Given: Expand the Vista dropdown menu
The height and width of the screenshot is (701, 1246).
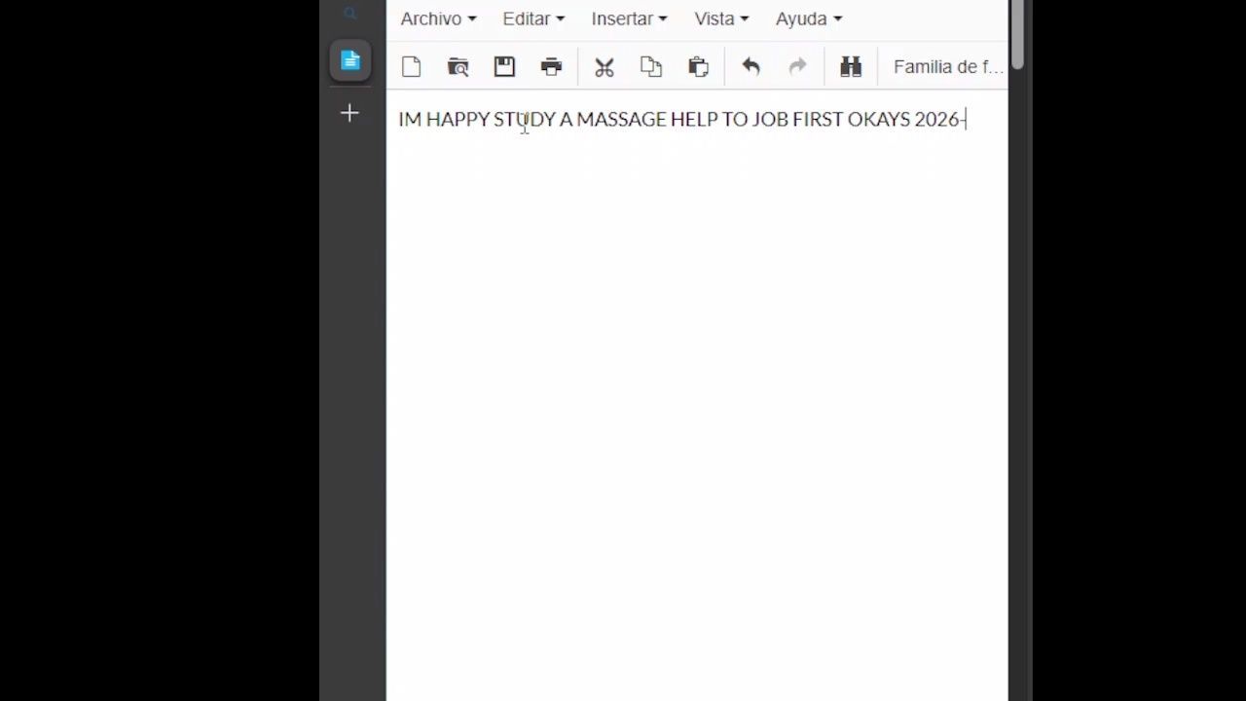Looking at the screenshot, I should tap(721, 18).
